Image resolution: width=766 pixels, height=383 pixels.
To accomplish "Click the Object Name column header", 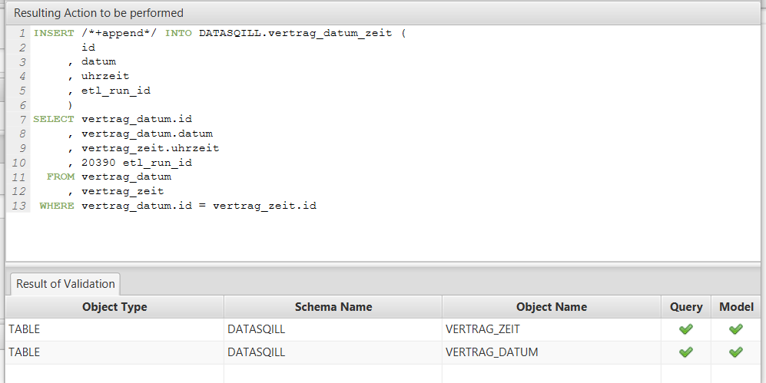I will (x=551, y=307).
